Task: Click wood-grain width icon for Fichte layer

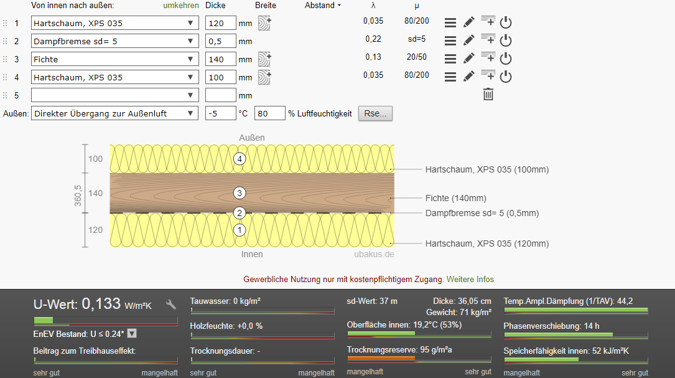Action: 264,59
